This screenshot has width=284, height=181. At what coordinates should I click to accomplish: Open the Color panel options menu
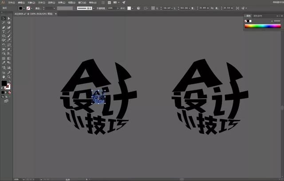pyautogui.click(x=282, y=16)
